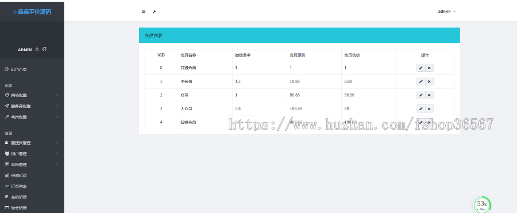This screenshot has height=213, width=517.
Task: Click the 操作 column header
Action: click(x=425, y=55)
